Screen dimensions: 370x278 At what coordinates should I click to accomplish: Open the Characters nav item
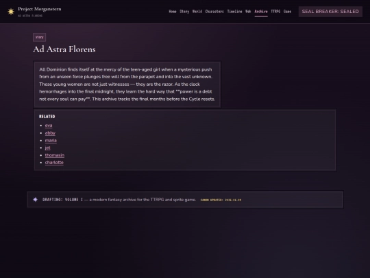tap(214, 12)
